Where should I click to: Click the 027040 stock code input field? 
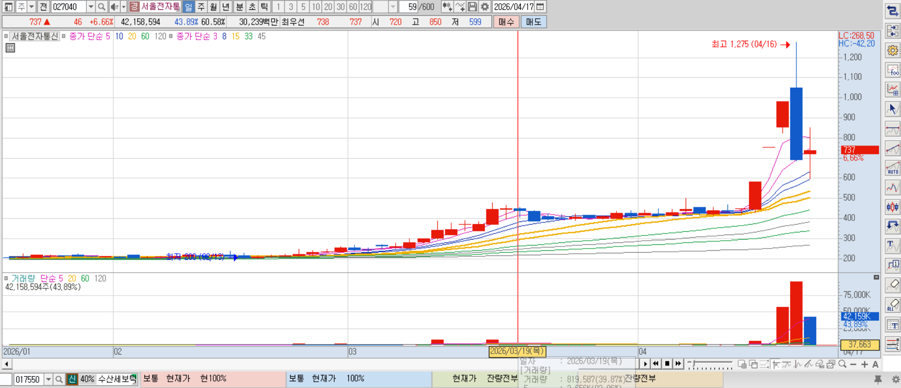pos(69,7)
